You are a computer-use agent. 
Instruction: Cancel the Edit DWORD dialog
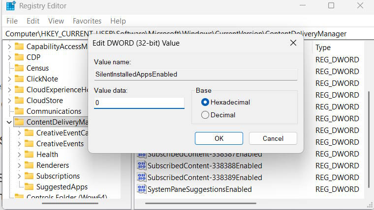[273, 138]
